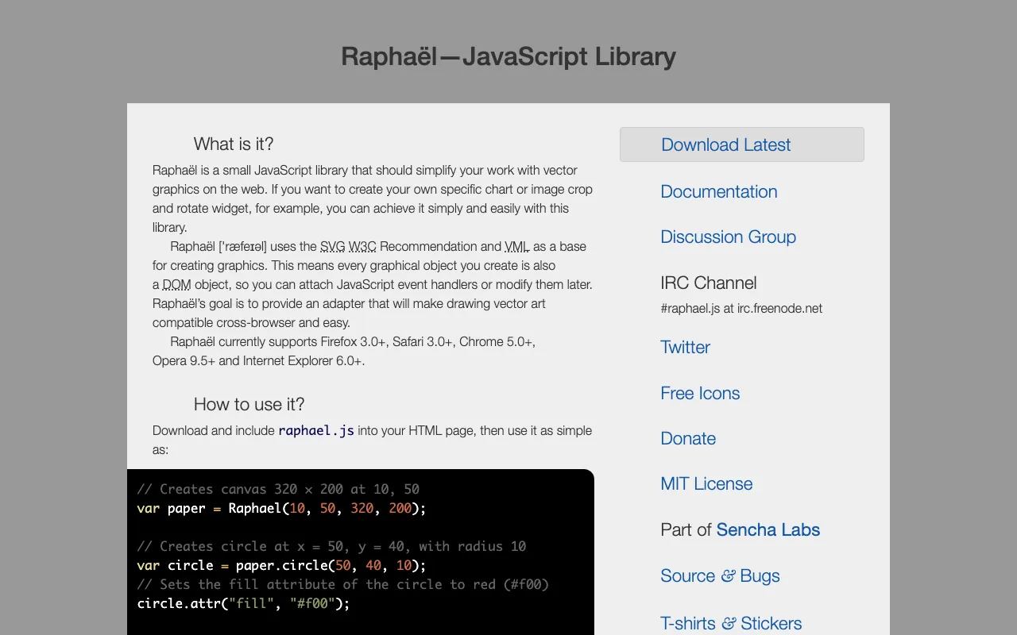Click the '// Creates circle at x = 50' comment line
This screenshot has width=1017, height=635.
coord(331,546)
